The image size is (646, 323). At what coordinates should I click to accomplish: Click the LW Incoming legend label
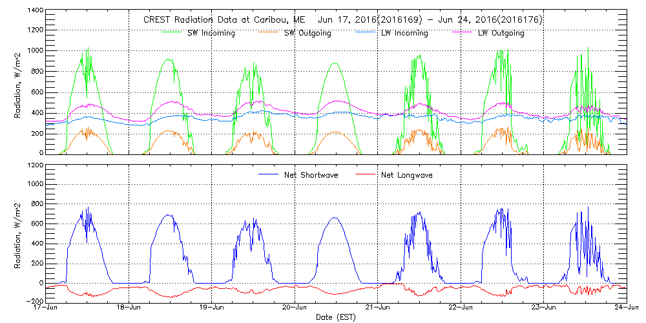(404, 33)
